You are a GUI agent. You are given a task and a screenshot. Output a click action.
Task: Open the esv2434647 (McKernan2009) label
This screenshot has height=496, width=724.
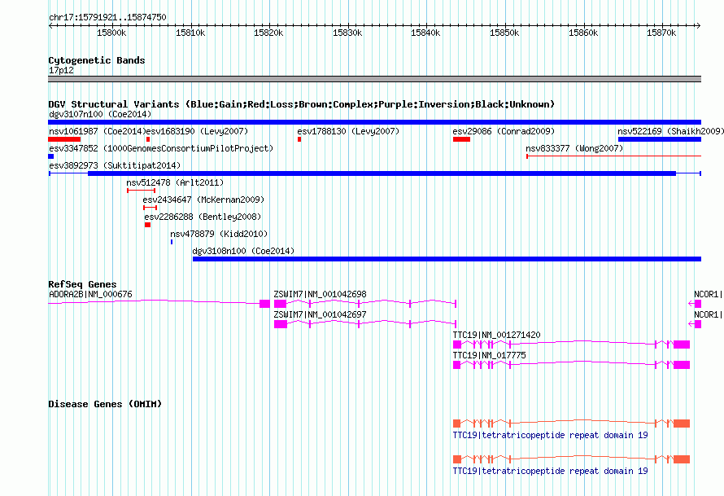tap(203, 200)
